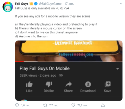Open the Fall Guys profile avatar

[x=8, y=7]
